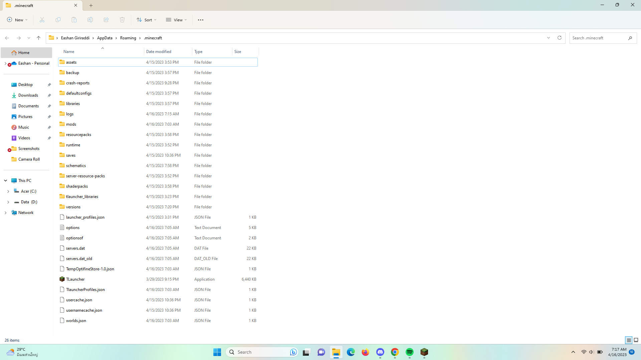Click the Search .minecraft field

[x=603, y=38]
